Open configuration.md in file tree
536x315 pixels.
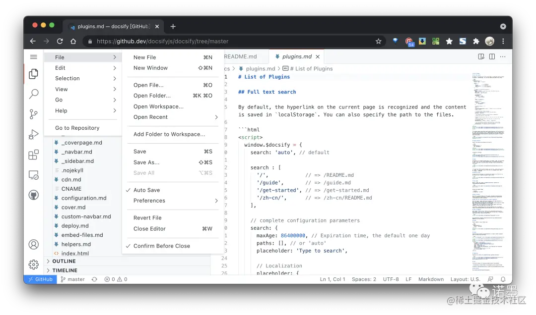(x=84, y=198)
